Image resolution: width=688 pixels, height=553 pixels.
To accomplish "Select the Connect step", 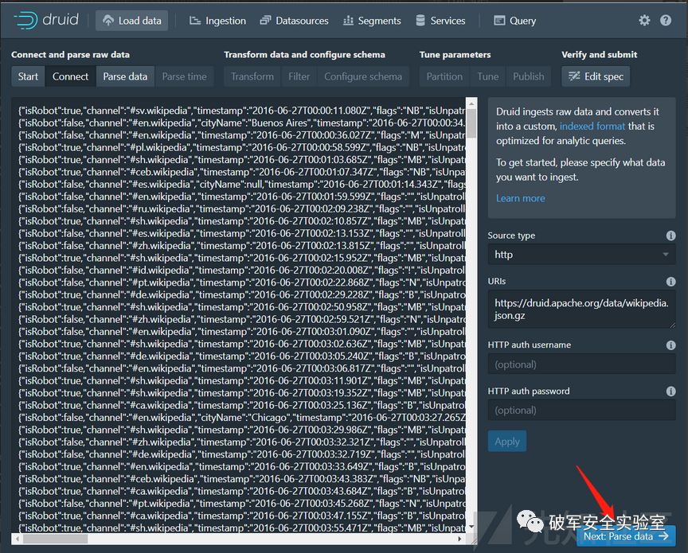I will pyautogui.click(x=70, y=76).
